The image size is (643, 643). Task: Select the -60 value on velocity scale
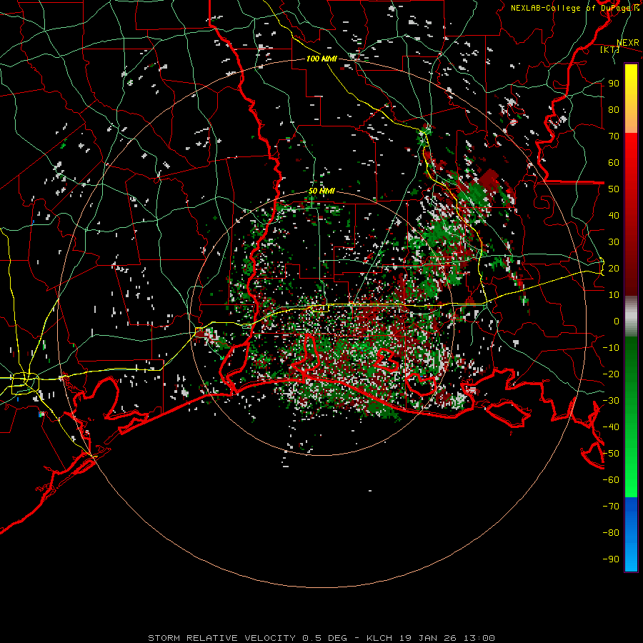tap(611, 480)
